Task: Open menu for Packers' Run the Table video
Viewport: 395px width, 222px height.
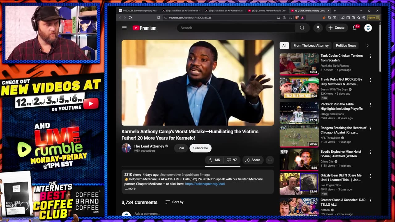Action: click(x=370, y=105)
